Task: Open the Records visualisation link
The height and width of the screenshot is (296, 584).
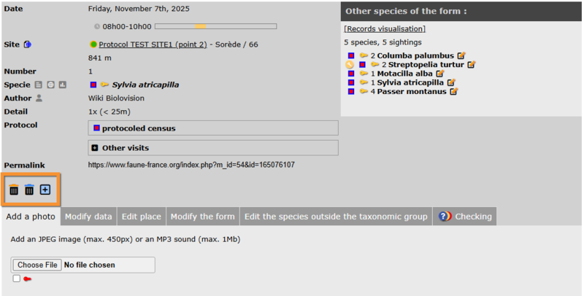Action: tap(385, 29)
